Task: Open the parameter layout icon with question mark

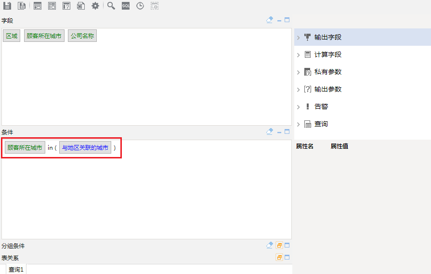Action: [x=66, y=6]
